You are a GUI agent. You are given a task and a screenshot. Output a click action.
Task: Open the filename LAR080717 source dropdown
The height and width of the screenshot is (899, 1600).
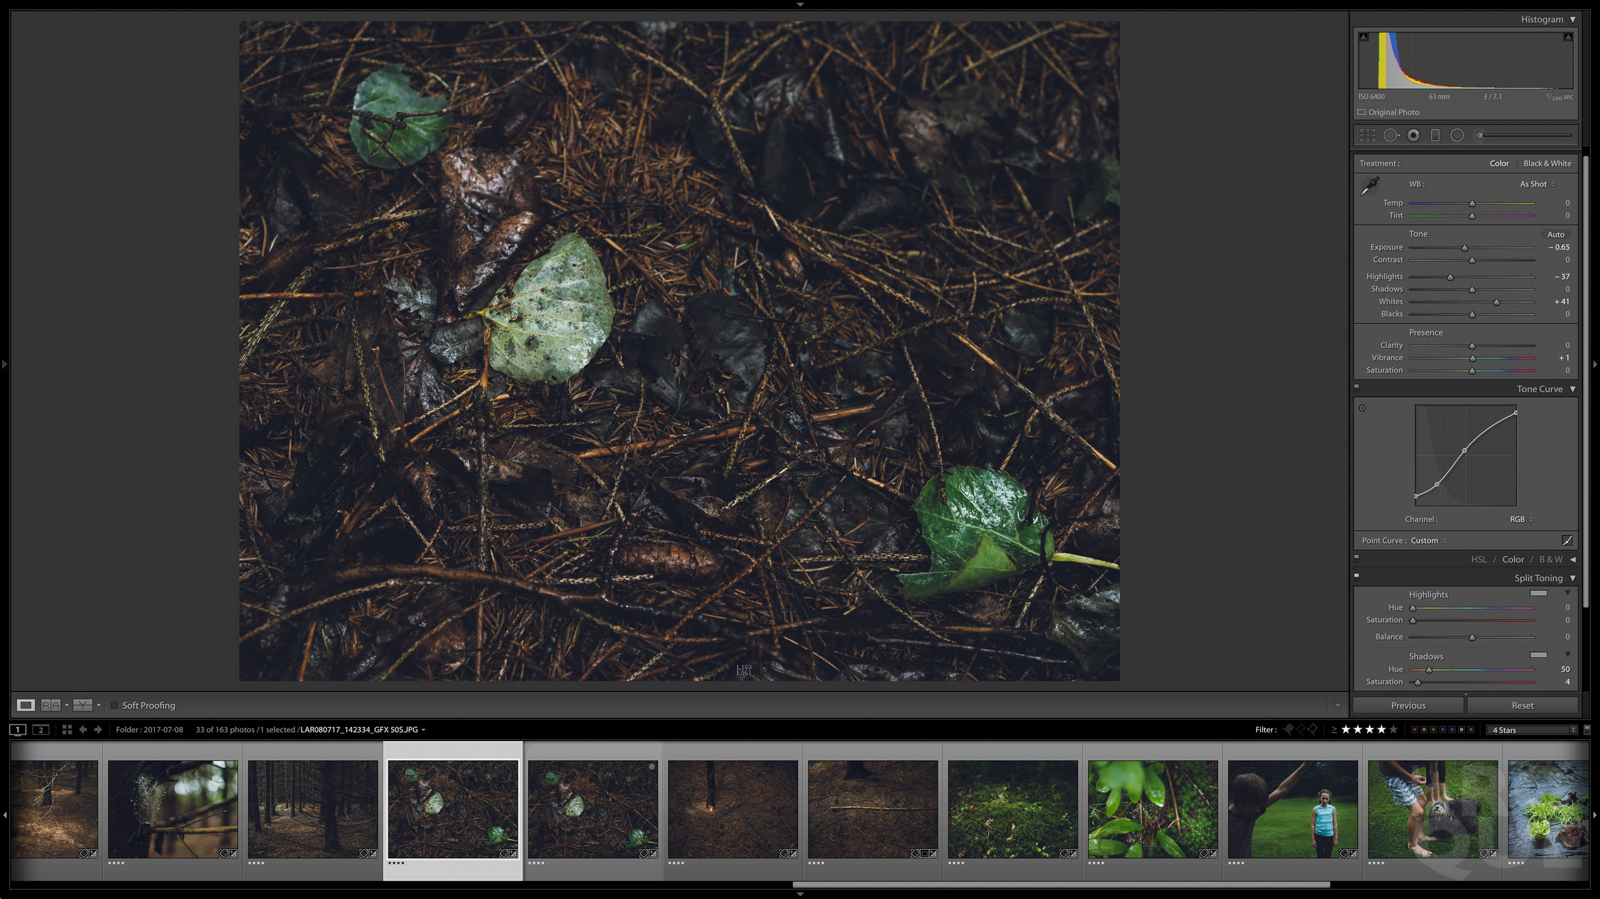click(363, 730)
